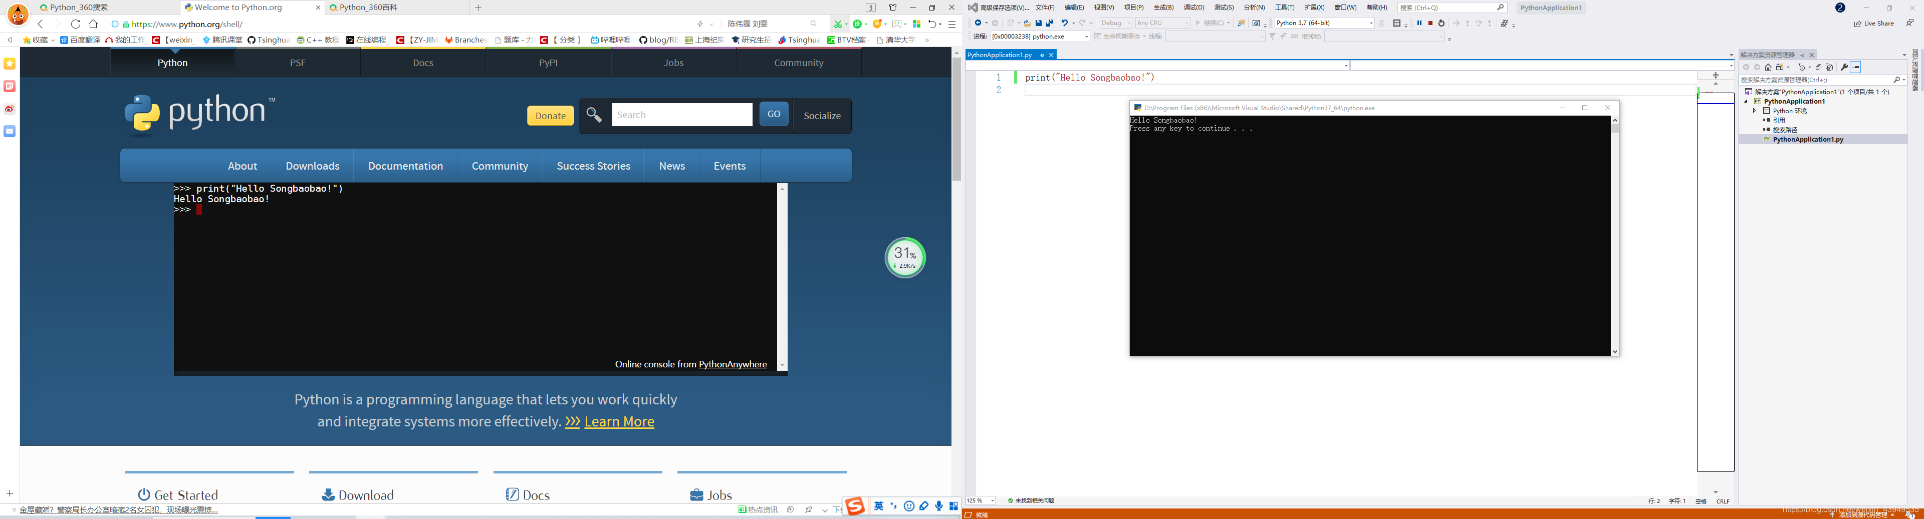Viewport: 1924px width, 519px height.
Task: Click the wrench Properties icon in Solution Explorer
Action: coord(1844,67)
